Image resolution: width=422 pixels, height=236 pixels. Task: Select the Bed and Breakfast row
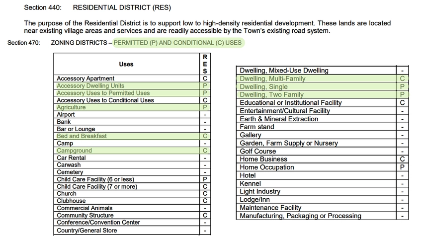click(x=82, y=136)
